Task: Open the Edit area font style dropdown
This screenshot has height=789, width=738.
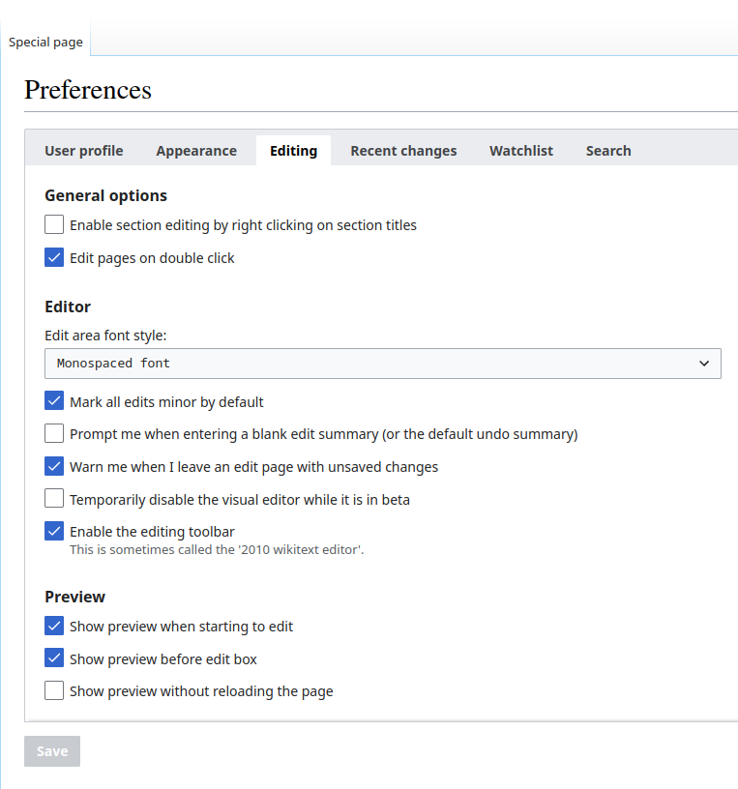Action: coord(383,364)
